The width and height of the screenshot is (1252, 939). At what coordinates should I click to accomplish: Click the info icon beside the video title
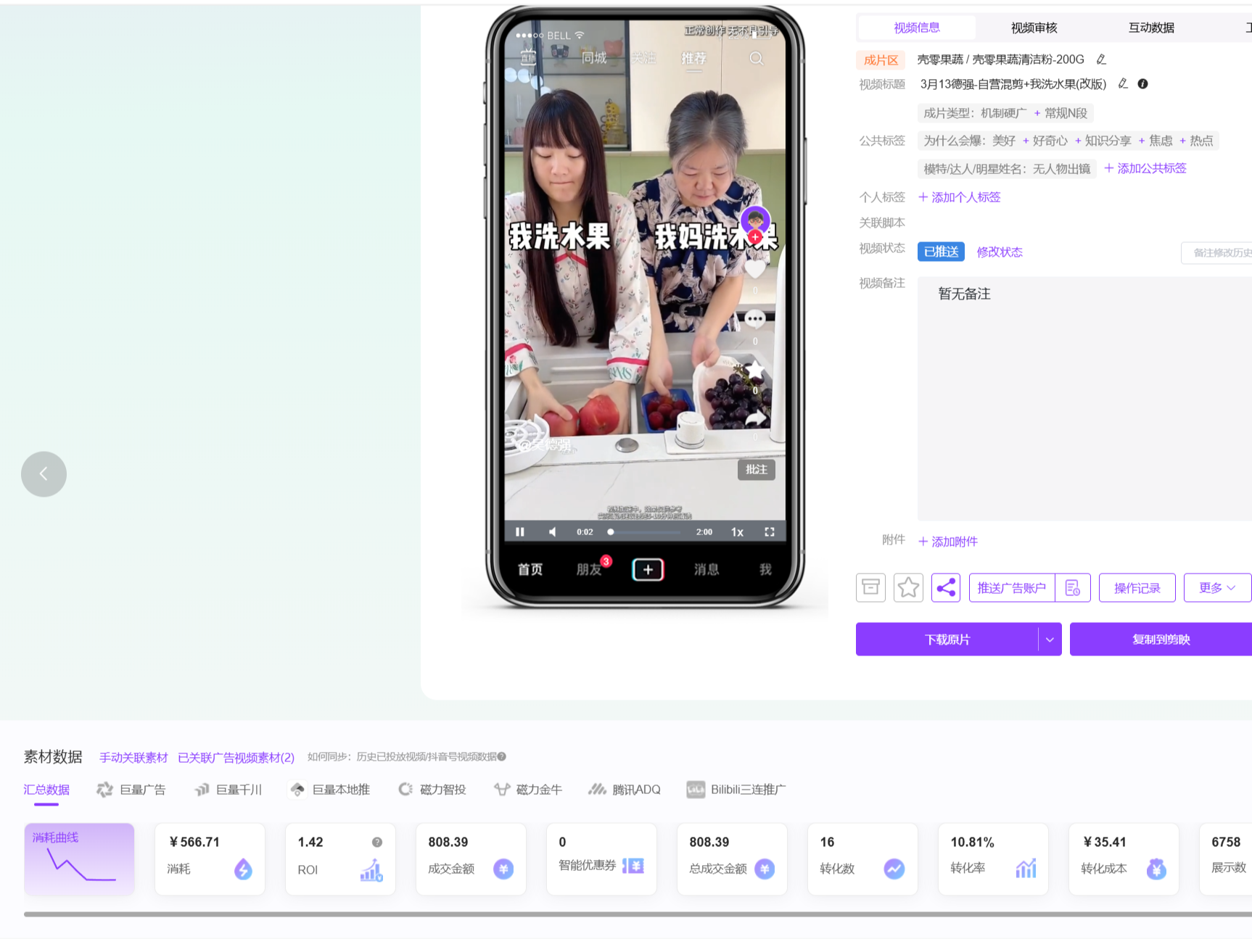coord(1143,84)
